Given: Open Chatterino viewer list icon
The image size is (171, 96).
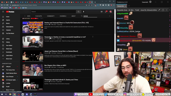Looking at the screenshot, I should click(x=163, y=10).
